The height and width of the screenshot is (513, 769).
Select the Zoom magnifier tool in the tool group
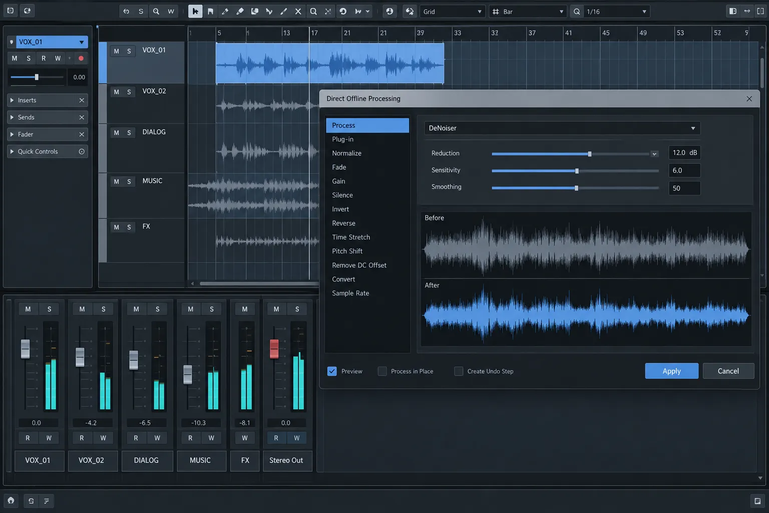(x=313, y=11)
